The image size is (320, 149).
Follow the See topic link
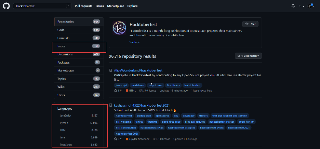pos(134,42)
